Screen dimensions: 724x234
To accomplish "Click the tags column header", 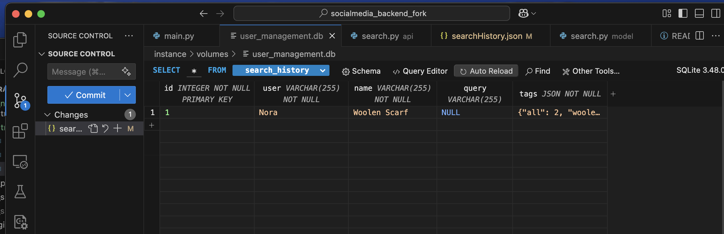I will (x=560, y=94).
